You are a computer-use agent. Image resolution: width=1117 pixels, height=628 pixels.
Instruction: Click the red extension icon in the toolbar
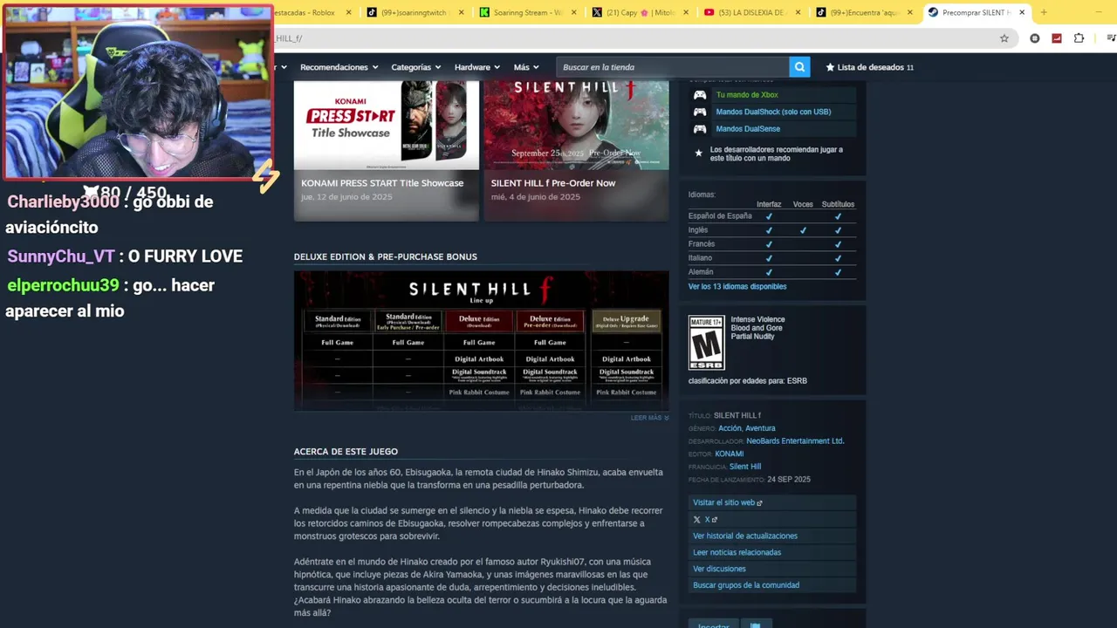[1057, 38]
